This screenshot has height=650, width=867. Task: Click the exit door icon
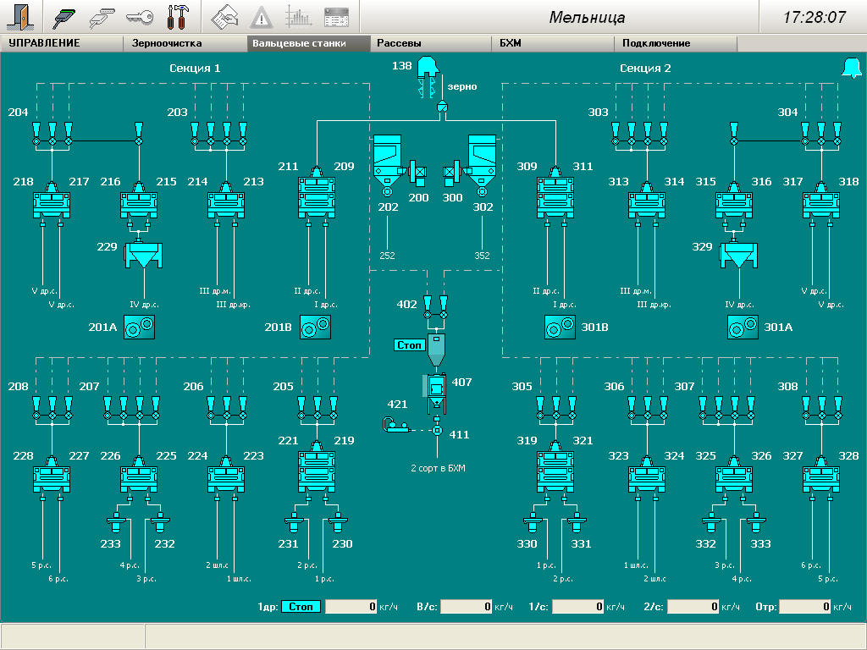[19, 16]
